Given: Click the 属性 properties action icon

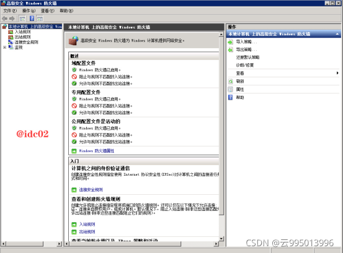Looking at the screenshot, I should click(231, 90).
